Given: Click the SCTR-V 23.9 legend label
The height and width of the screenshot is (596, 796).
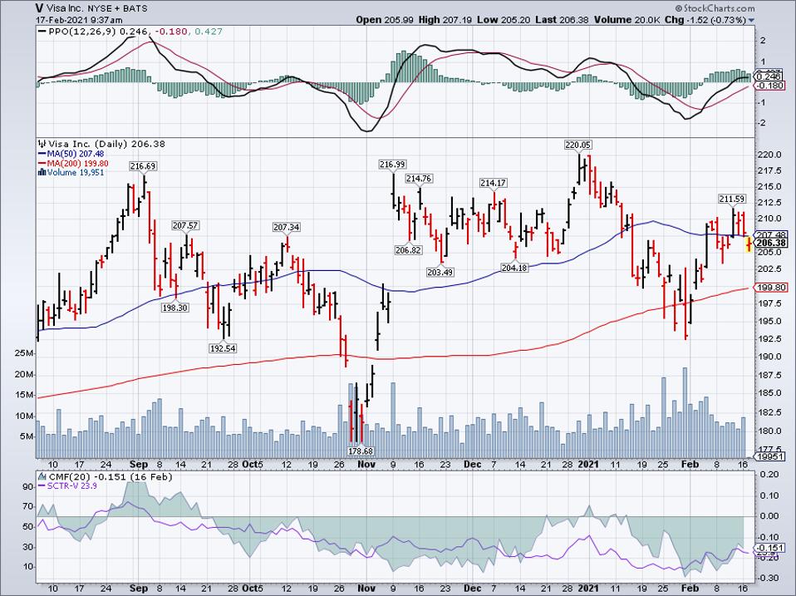Looking at the screenshot, I should pyautogui.click(x=72, y=486).
